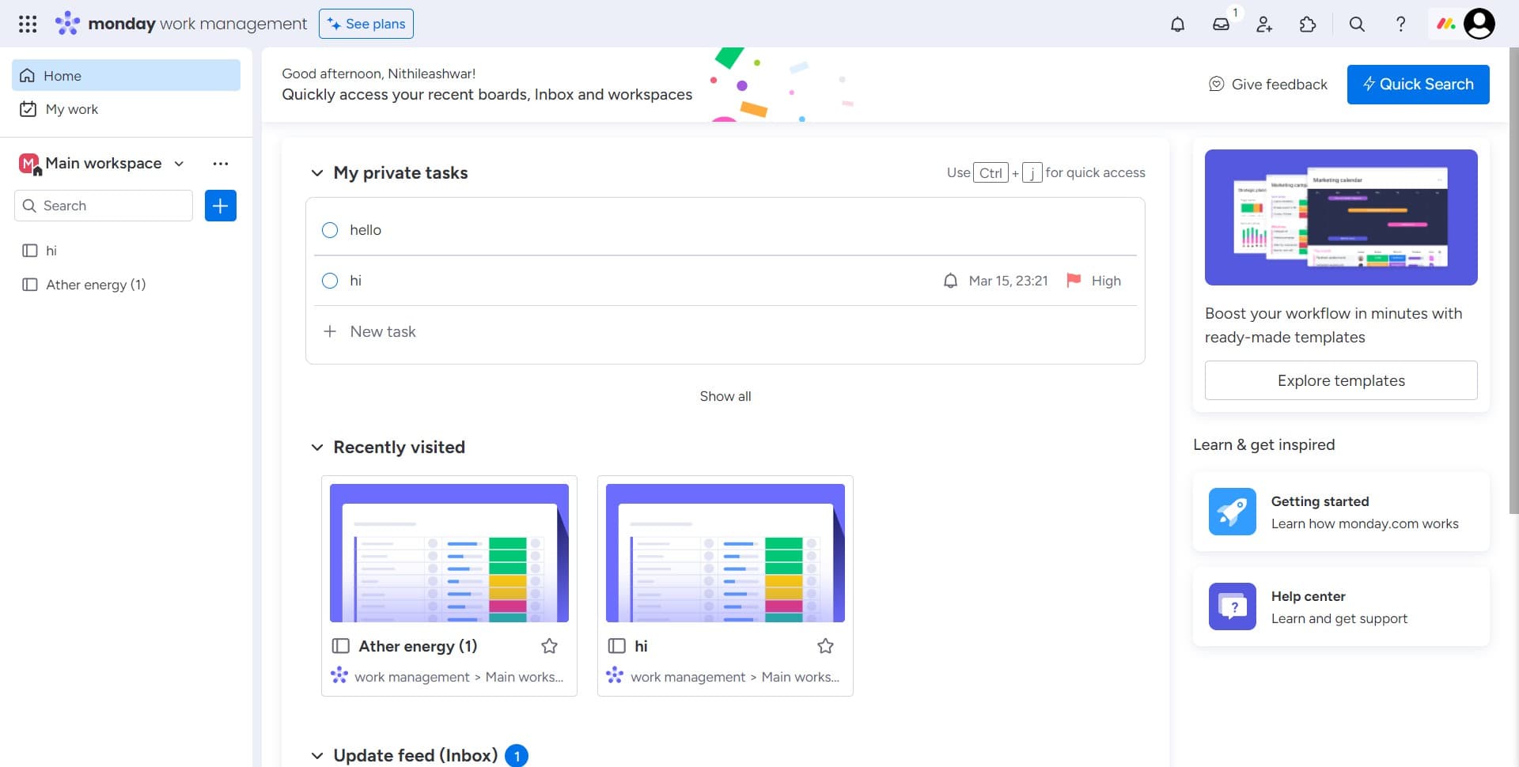Viewport: 1519px width, 767px height.
Task: Open the inbox tray icon
Action: pyautogui.click(x=1221, y=25)
